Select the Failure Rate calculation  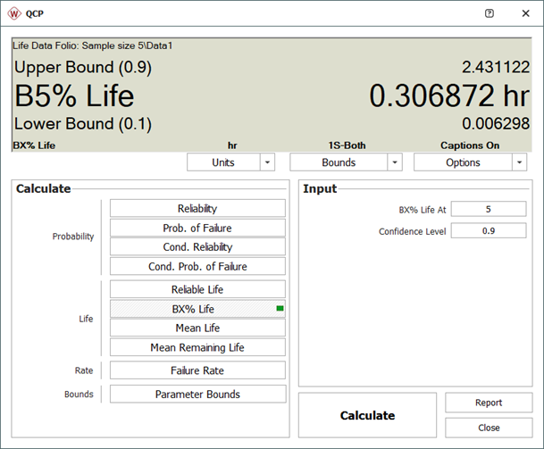coord(197,370)
